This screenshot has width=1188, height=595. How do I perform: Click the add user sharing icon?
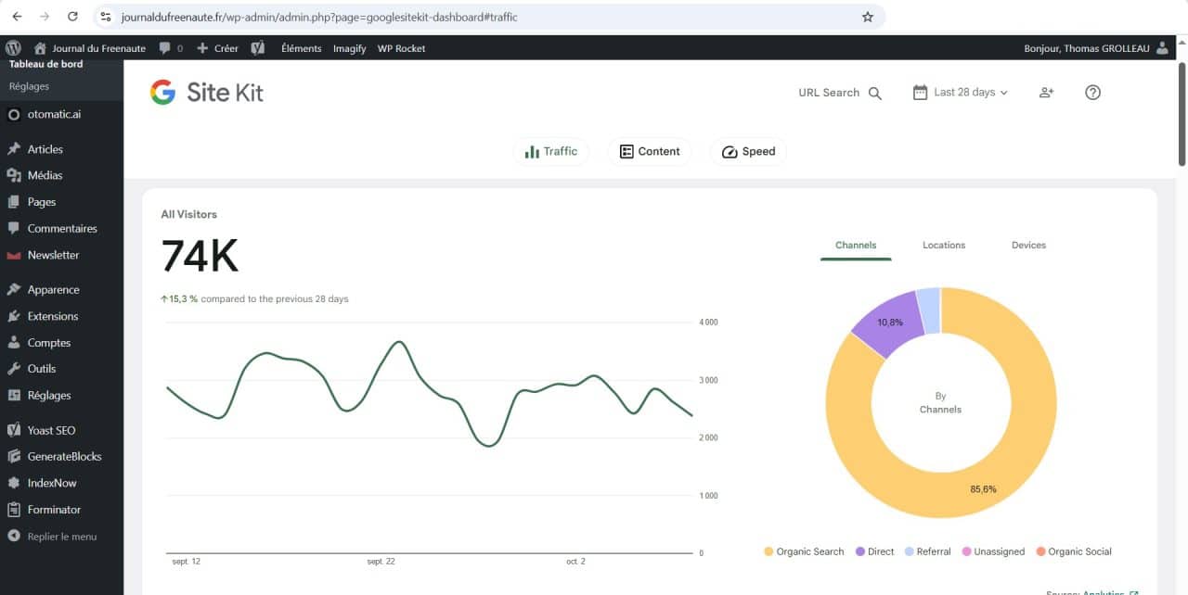pyautogui.click(x=1046, y=93)
